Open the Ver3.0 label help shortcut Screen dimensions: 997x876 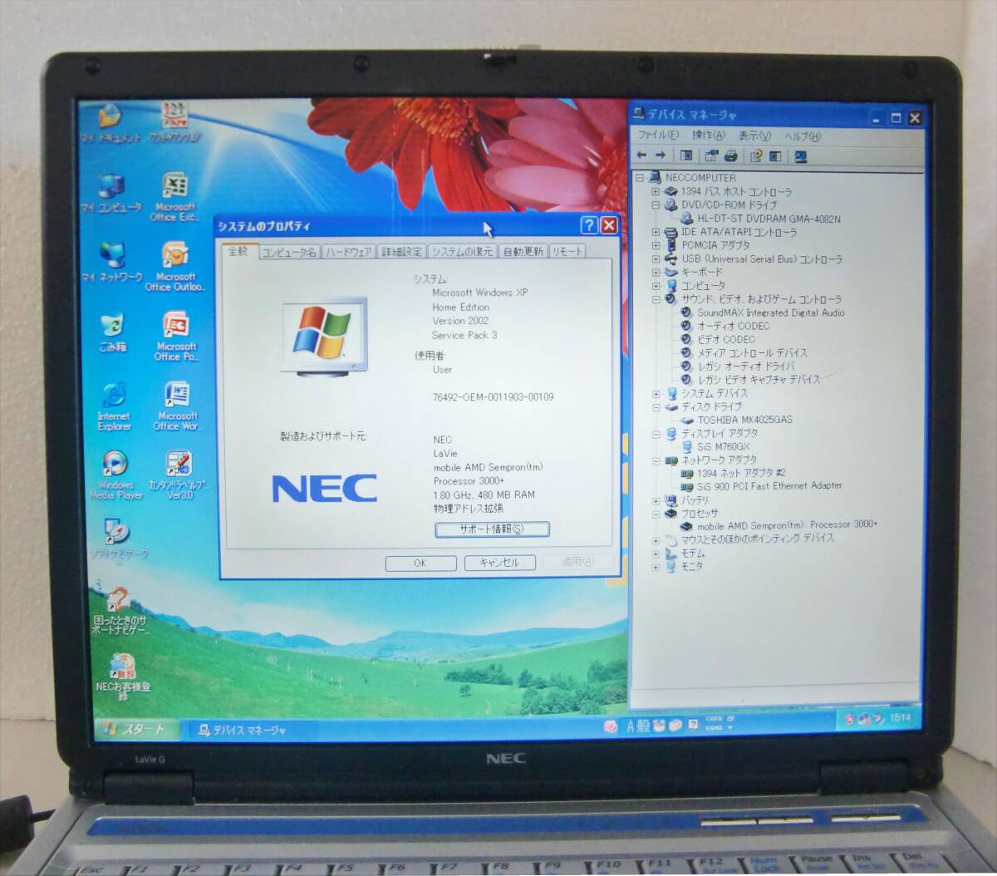point(177,476)
